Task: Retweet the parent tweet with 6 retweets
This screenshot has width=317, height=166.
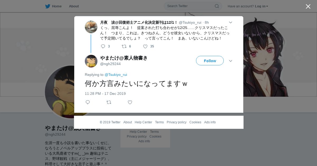Action: pos(124,46)
